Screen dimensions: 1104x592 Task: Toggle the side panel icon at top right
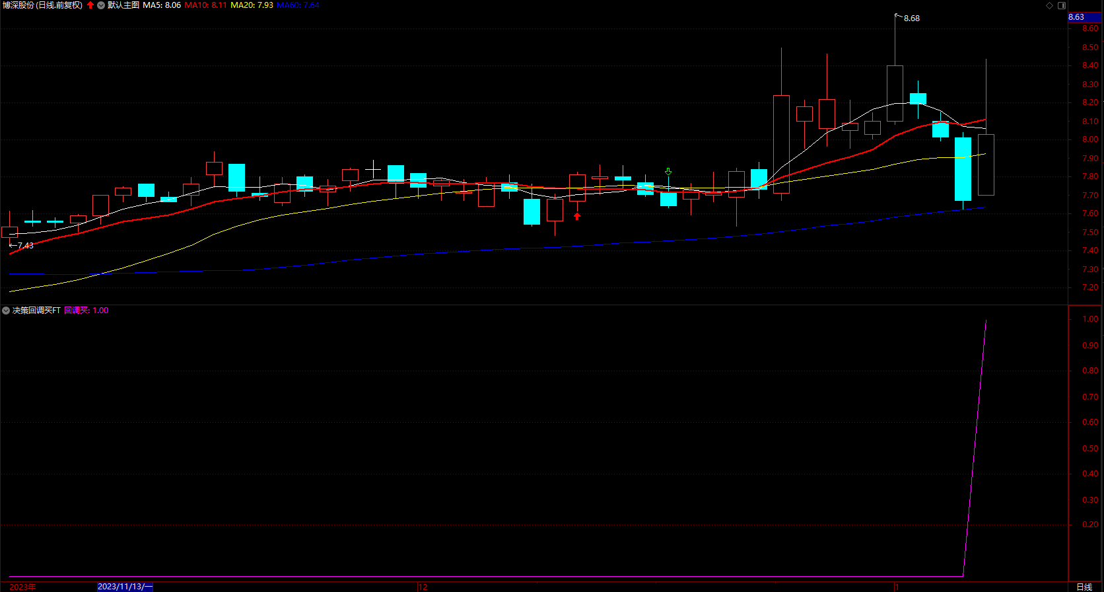point(1062,5)
